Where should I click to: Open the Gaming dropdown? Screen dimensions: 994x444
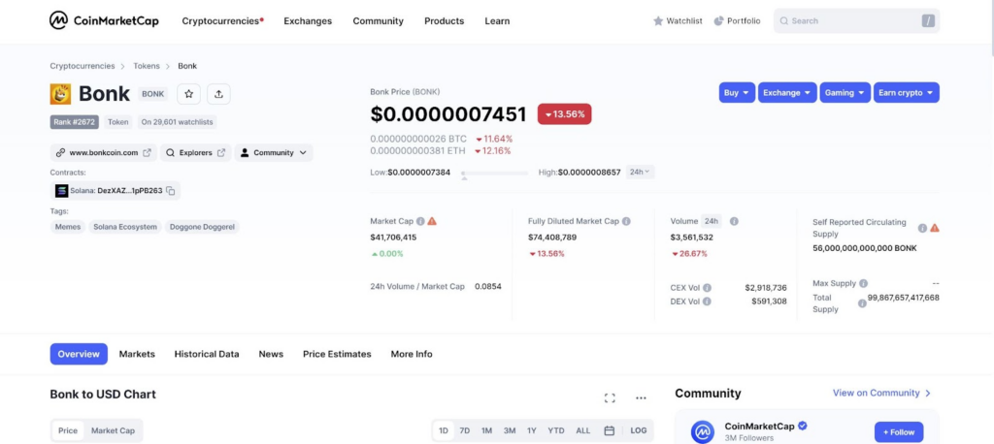[845, 92]
